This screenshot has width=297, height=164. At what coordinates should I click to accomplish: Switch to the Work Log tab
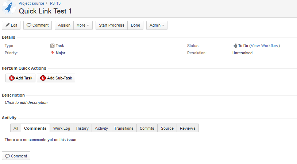pyautogui.click(x=61, y=128)
